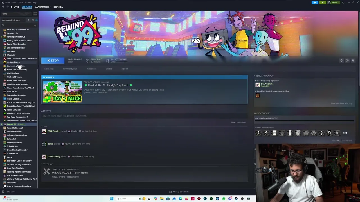Click View Latest News link
This screenshot has height=202, width=360.
pos(238,122)
